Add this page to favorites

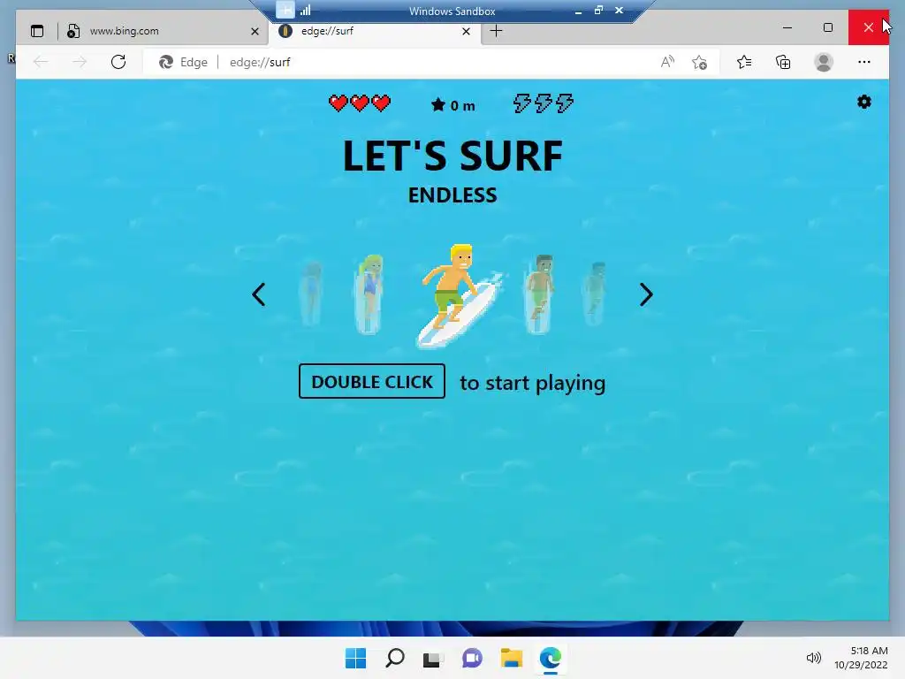pyautogui.click(x=700, y=62)
